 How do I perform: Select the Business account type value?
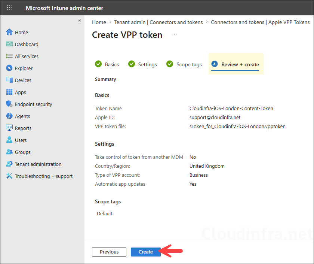(198, 175)
